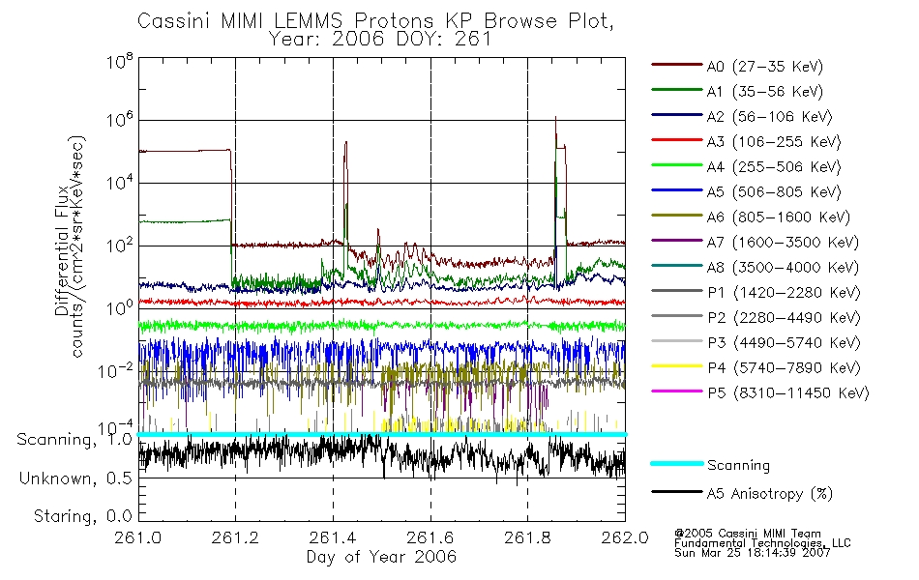Click the @2005 Cassini MIMI Team credit
919x580 pixels.
(x=748, y=534)
